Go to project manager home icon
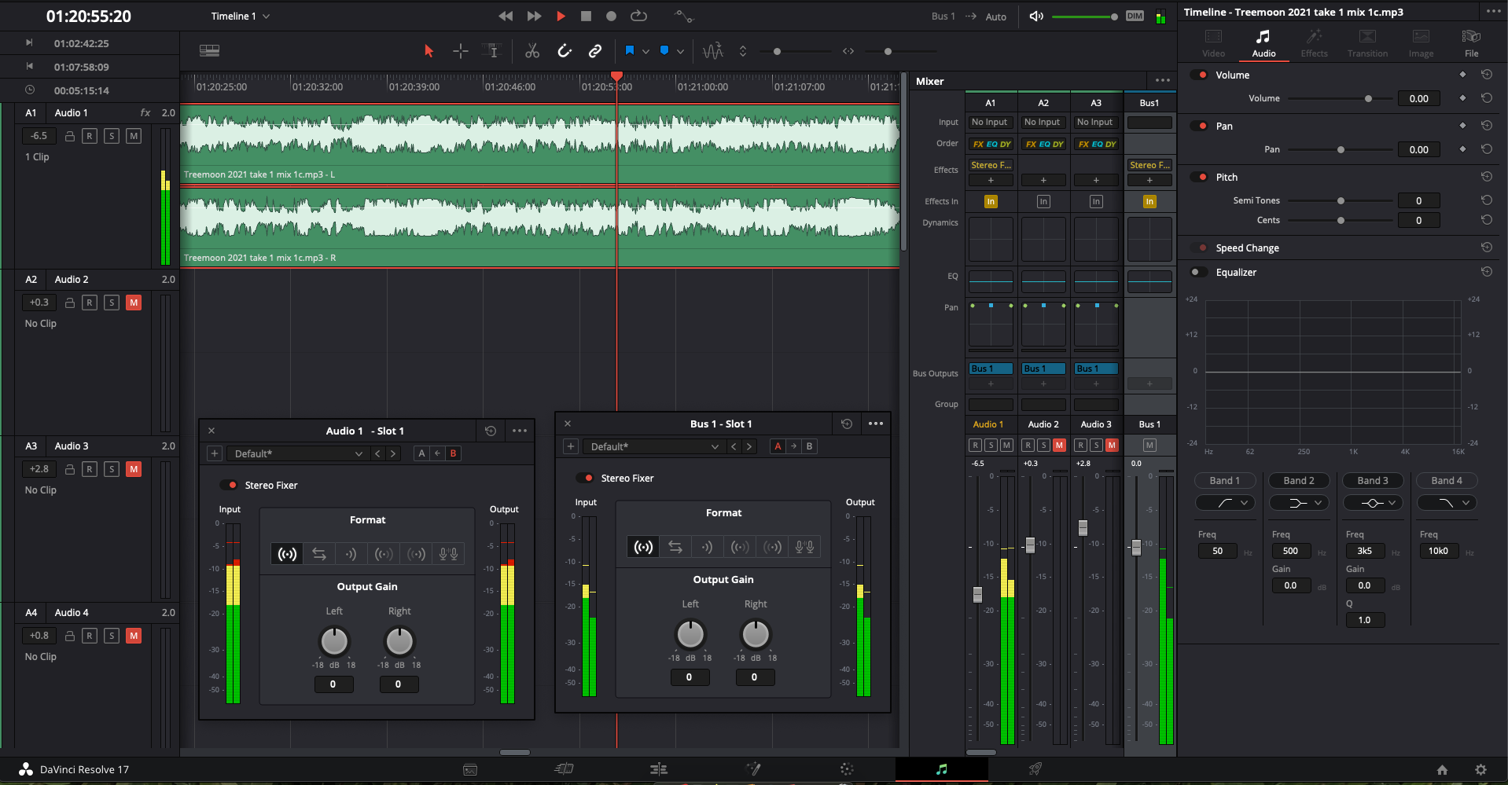 coord(1442,770)
